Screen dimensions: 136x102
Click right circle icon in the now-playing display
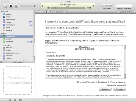click(x=93, y=6)
